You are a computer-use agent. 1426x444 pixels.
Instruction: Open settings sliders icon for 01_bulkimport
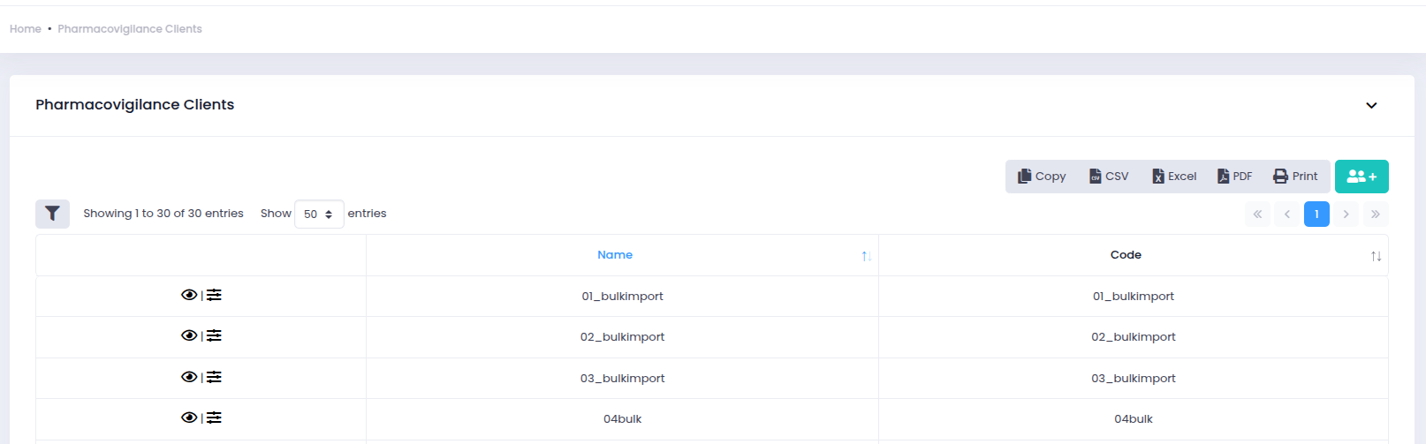tap(214, 295)
